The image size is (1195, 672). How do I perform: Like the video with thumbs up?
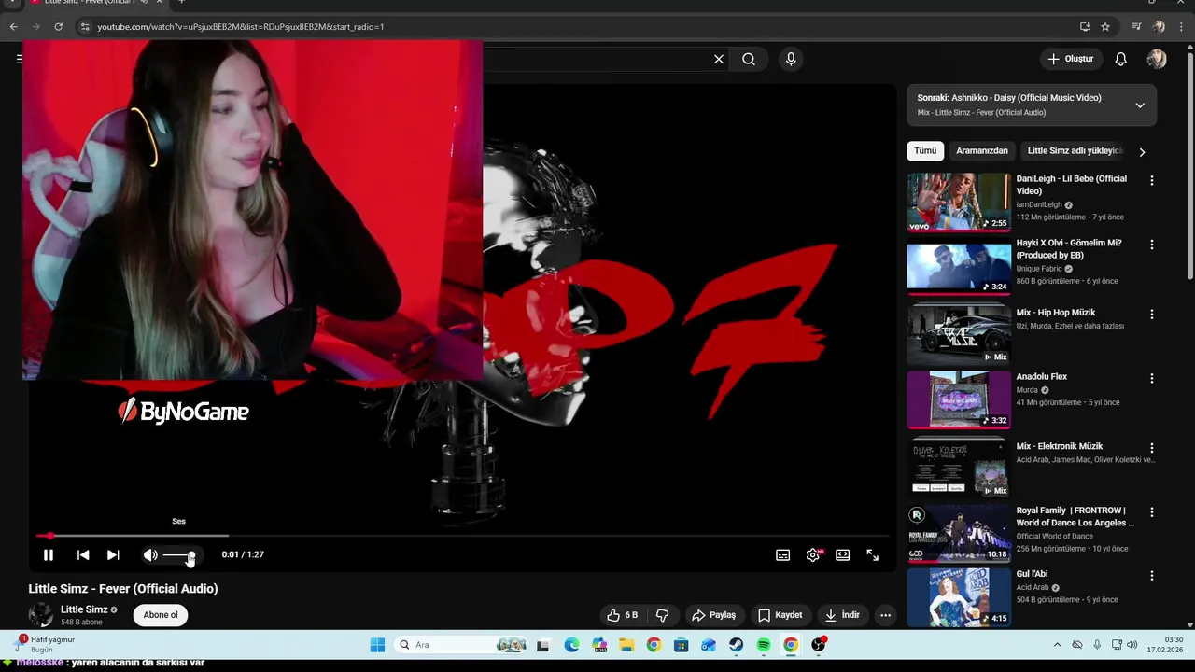point(622,615)
